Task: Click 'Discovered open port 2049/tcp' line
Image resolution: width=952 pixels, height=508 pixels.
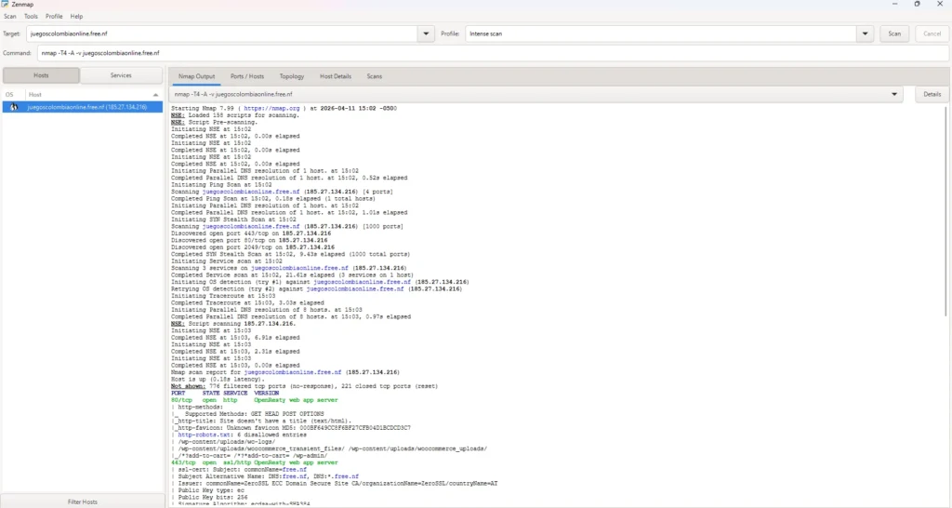Action: pyautogui.click(x=253, y=247)
